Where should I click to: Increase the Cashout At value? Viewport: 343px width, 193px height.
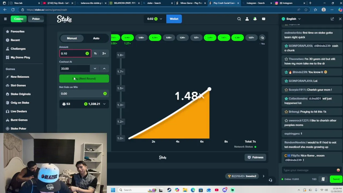pyautogui.click(x=104, y=69)
